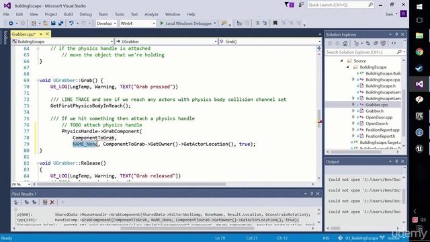This screenshot has height=242, width=430.
Task: Click the Save All toolbar icon
Action: pos(60,24)
